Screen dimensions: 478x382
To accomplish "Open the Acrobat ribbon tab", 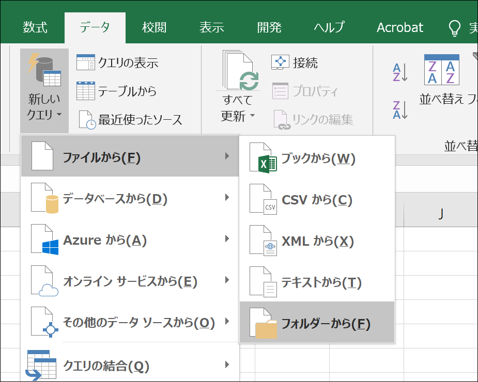I will [x=399, y=28].
